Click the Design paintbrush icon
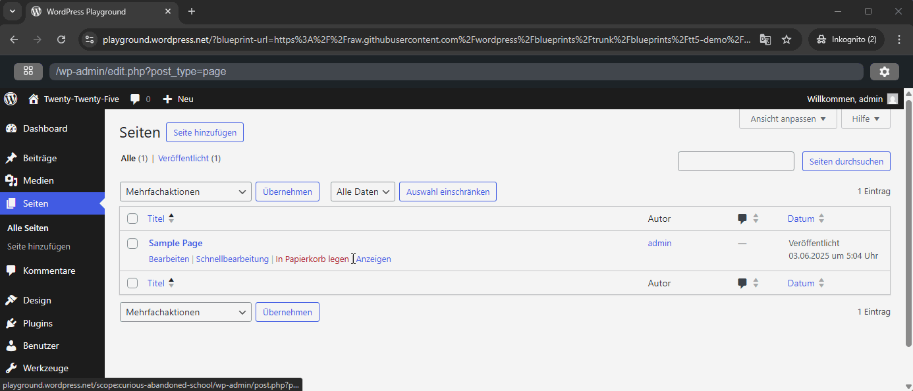Screen dimensions: 913x391 click(11, 300)
